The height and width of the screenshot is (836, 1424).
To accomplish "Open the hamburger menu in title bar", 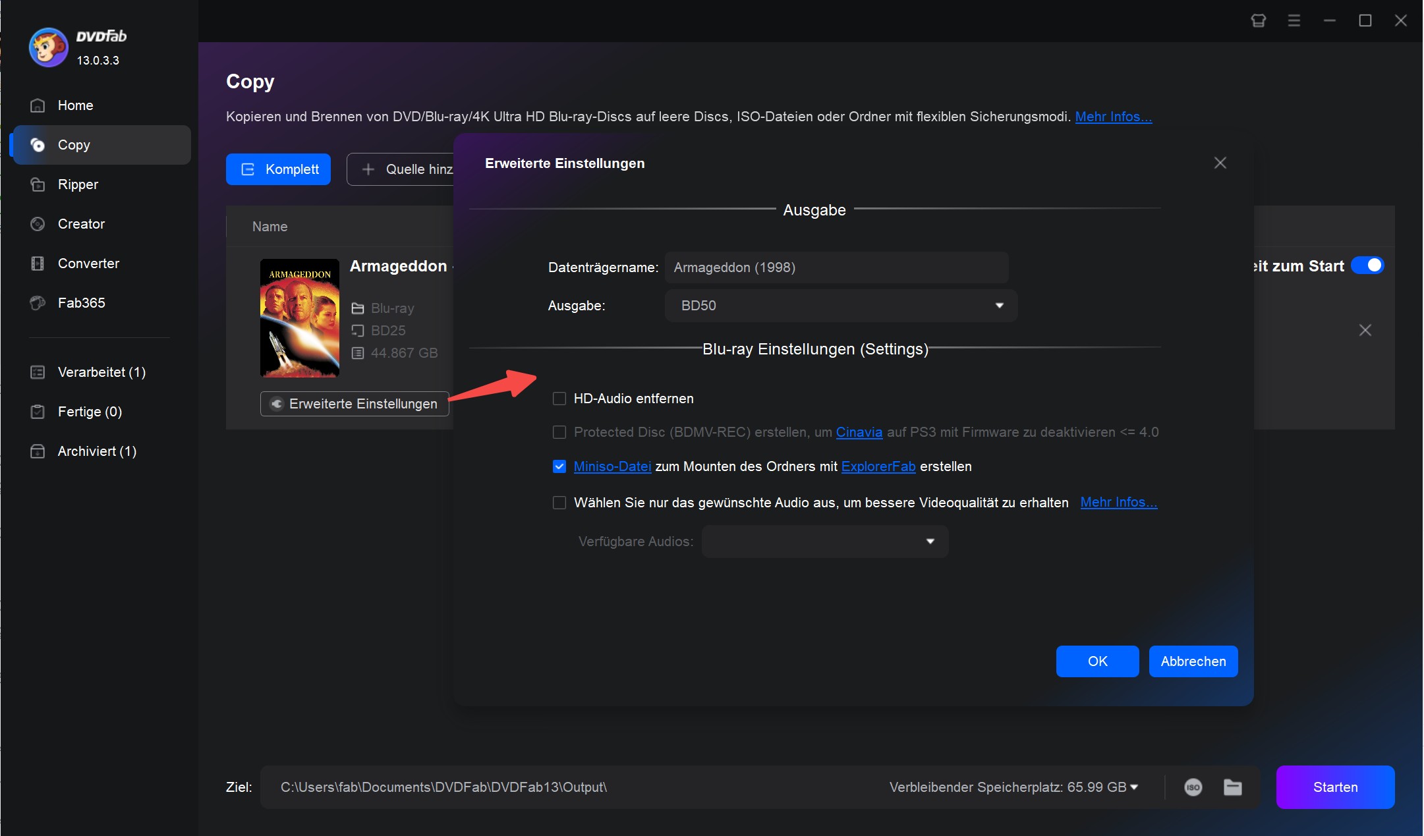I will [x=1294, y=21].
